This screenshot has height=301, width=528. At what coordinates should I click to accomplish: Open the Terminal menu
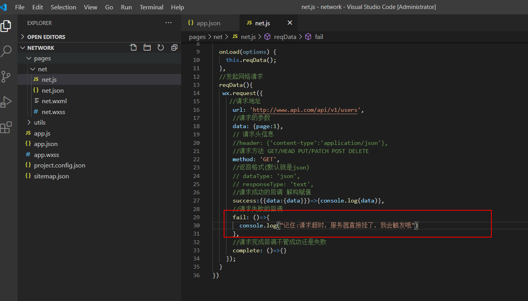point(152,7)
